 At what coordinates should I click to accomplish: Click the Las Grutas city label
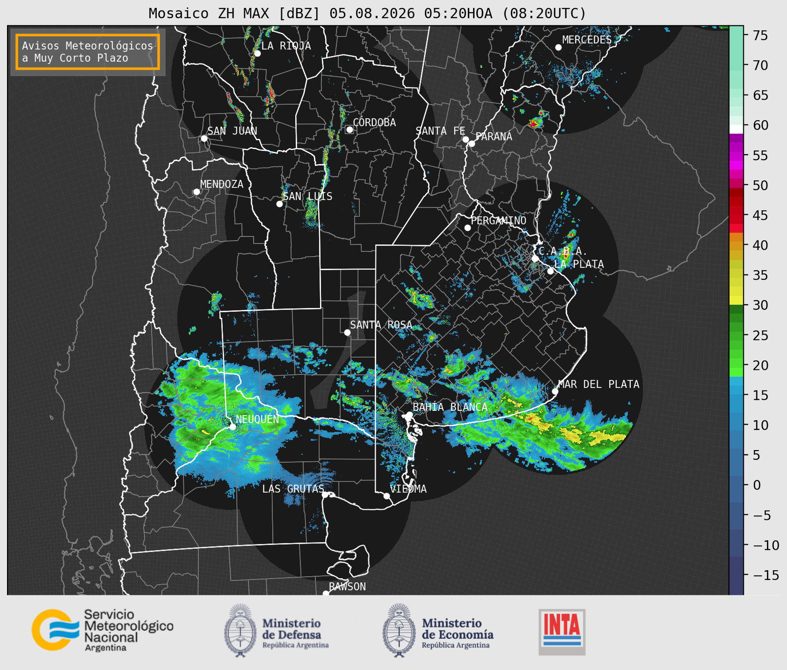[x=293, y=489]
